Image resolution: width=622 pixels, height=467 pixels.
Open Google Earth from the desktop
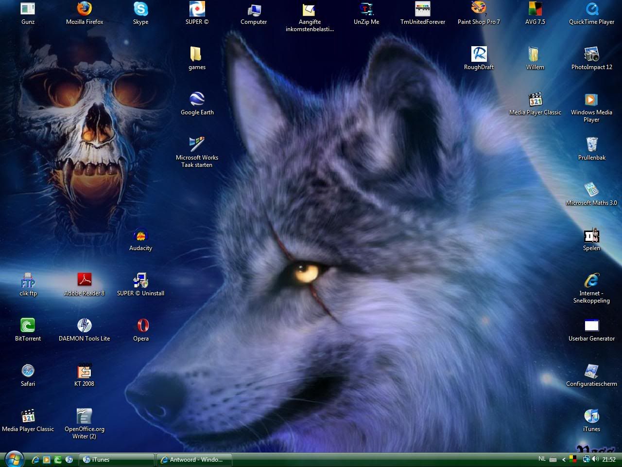(197, 104)
